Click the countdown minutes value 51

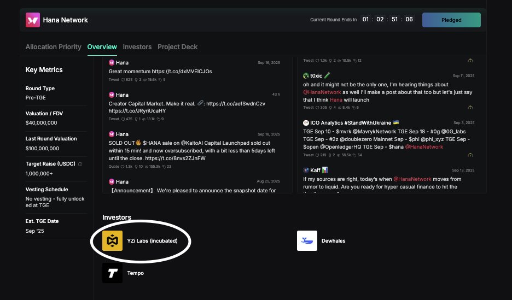point(394,20)
